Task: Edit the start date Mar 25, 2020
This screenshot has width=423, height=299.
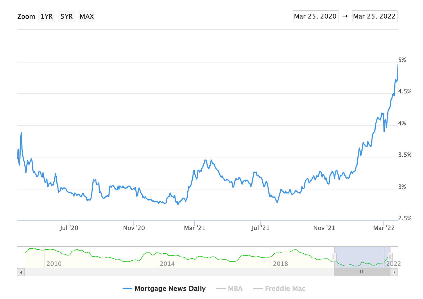Action: [x=316, y=16]
